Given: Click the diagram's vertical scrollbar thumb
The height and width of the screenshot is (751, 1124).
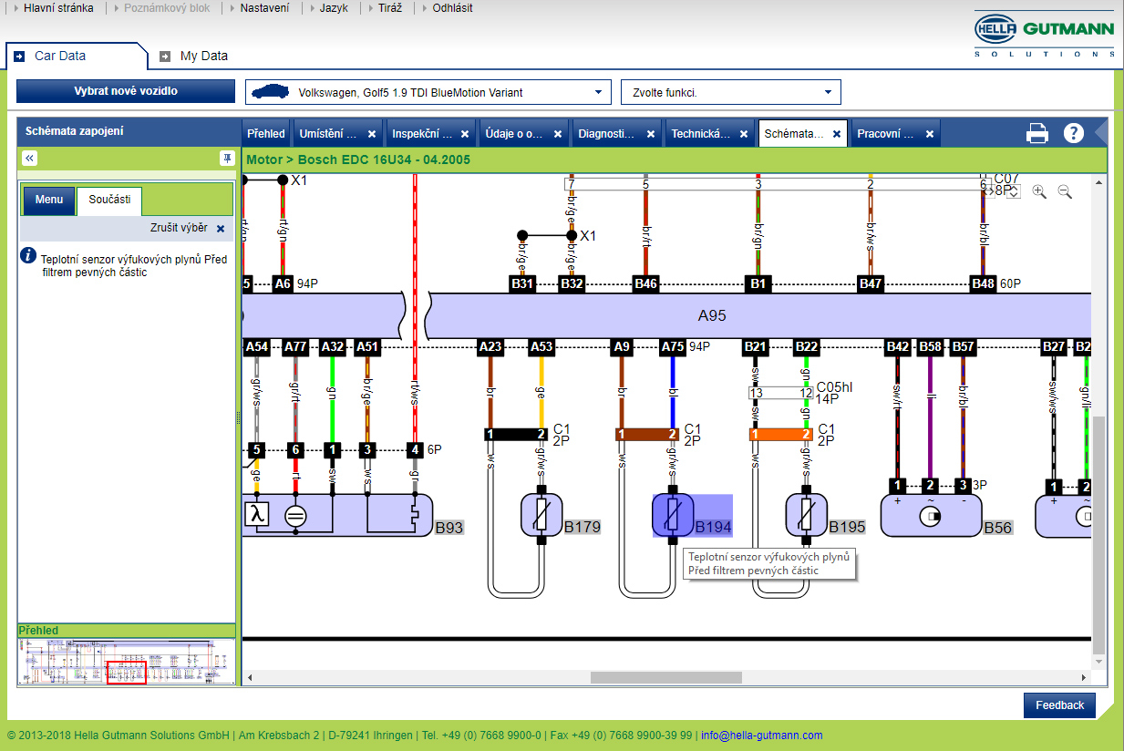Looking at the screenshot, I should 1098,535.
